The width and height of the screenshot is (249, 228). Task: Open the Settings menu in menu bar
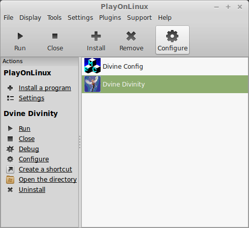click(x=80, y=18)
